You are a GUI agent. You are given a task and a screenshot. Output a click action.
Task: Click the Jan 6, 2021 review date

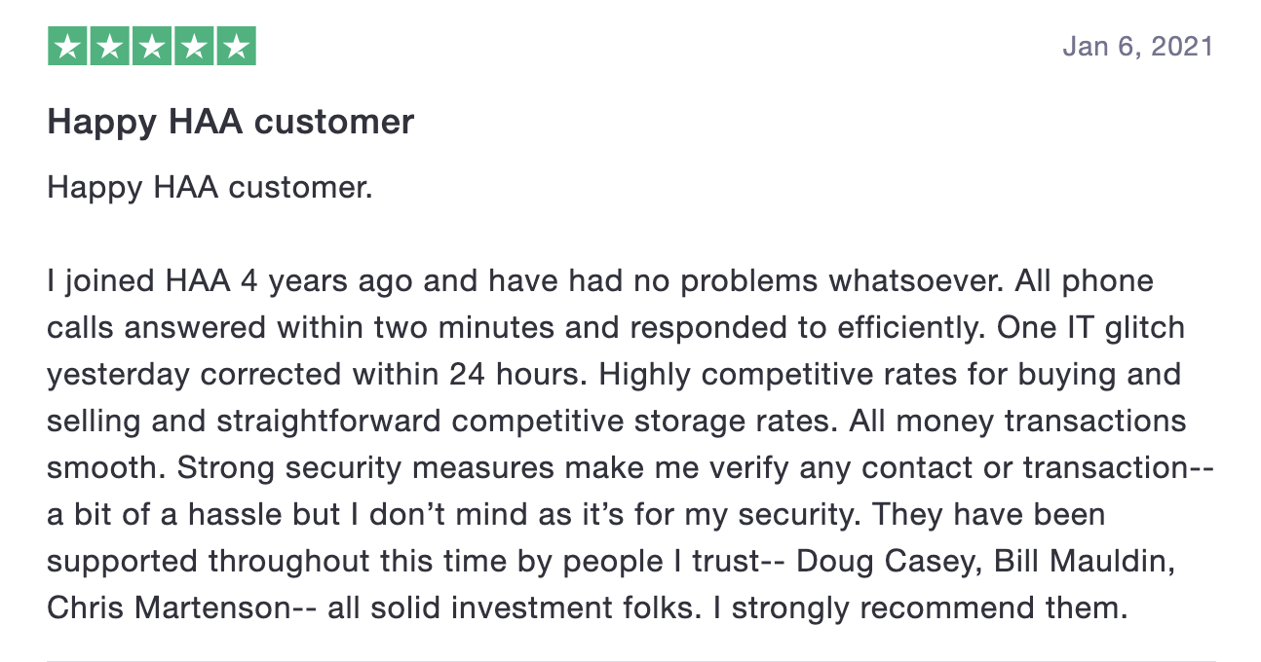pyautogui.click(x=1138, y=46)
